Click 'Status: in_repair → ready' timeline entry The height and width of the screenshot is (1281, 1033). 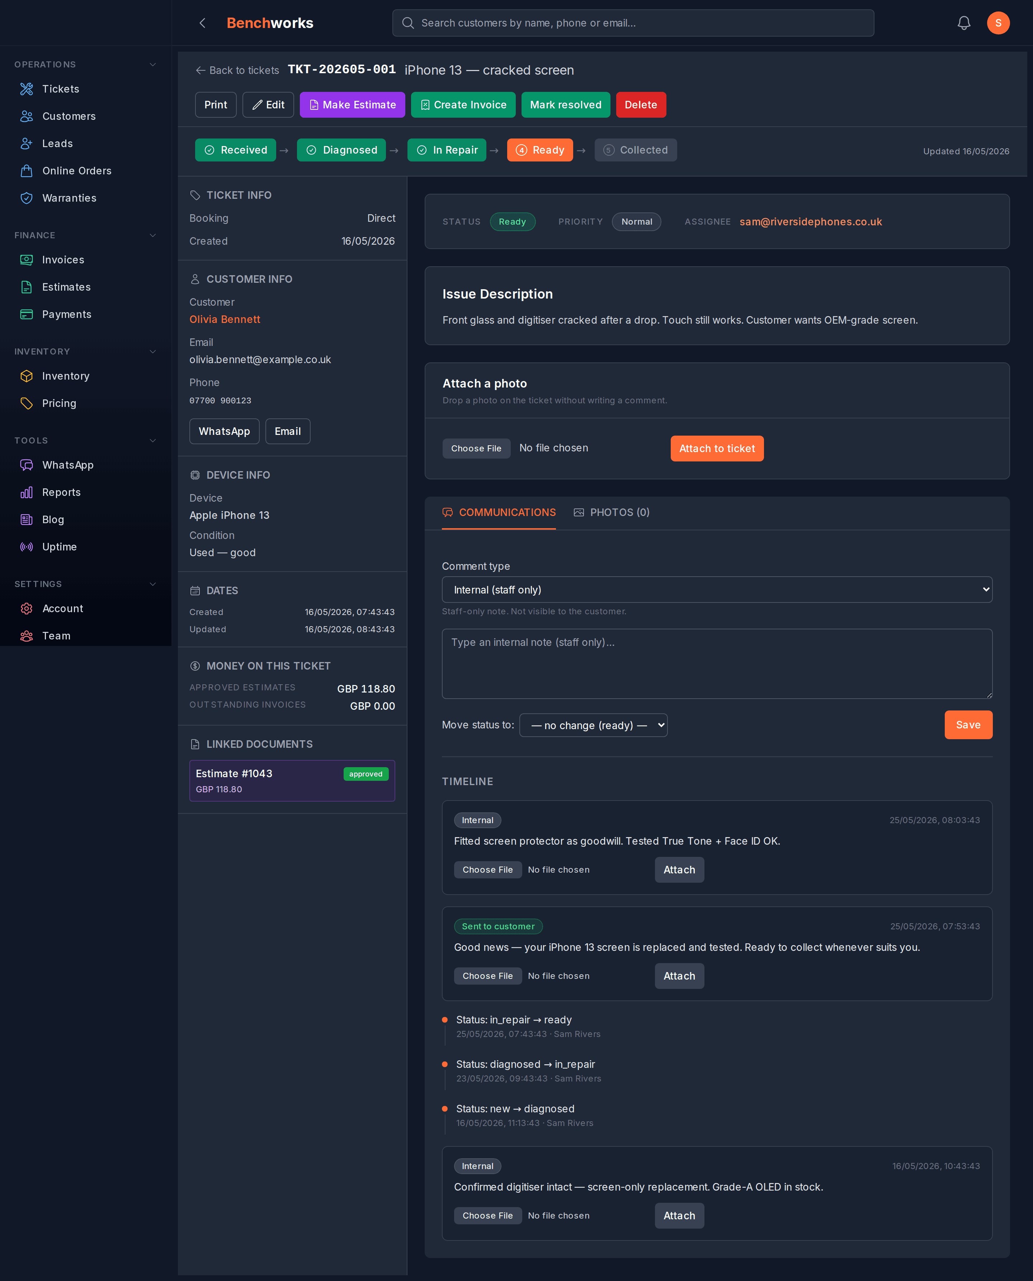pos(514,1020)
